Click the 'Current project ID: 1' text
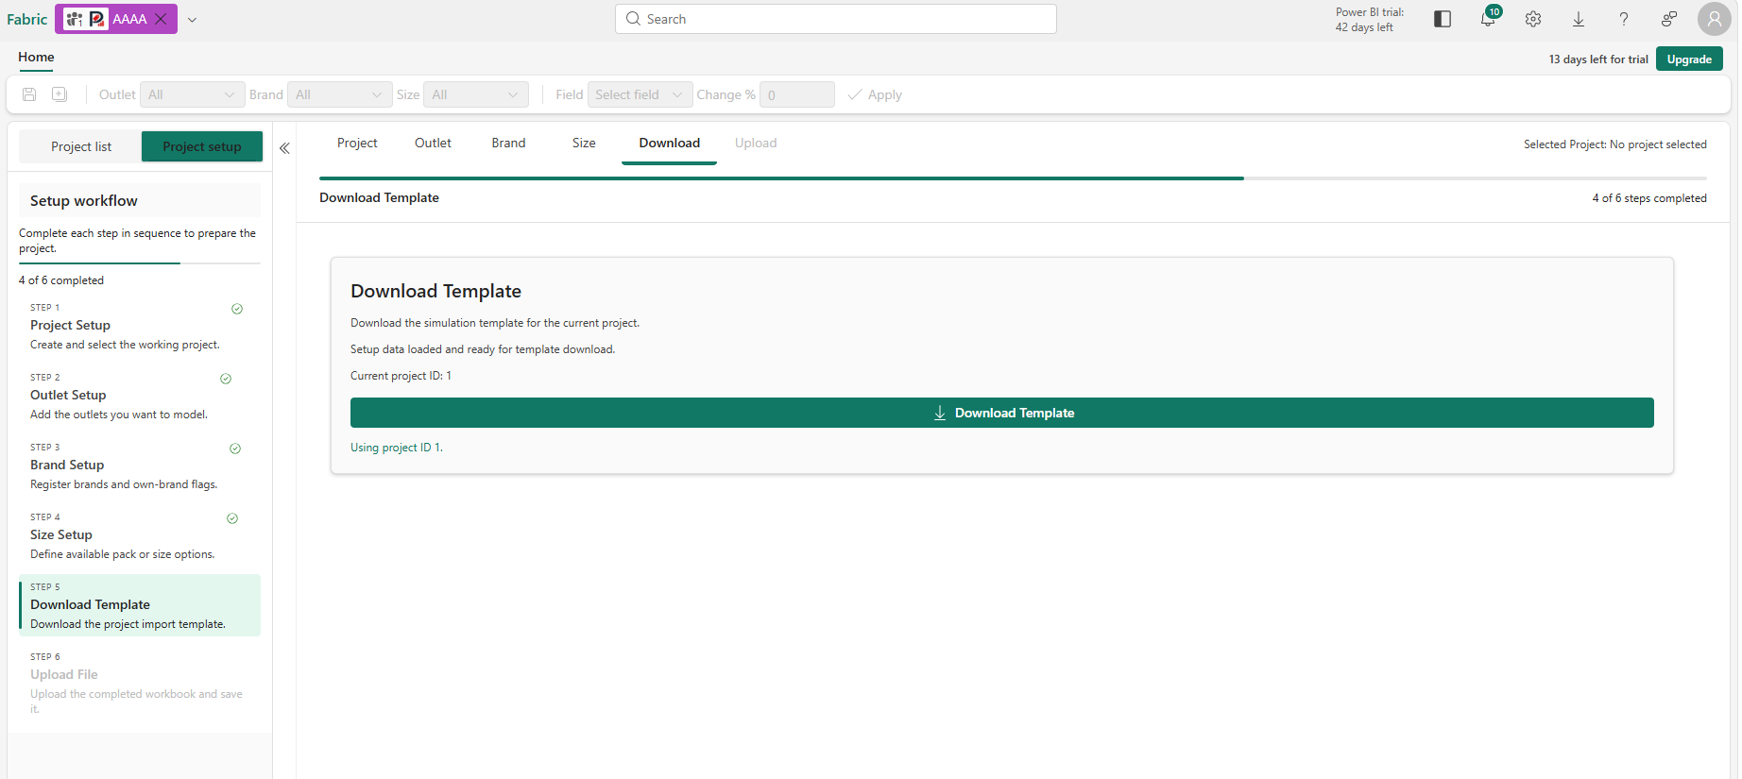Viewport: 1742px width, 779px height. click(401, 376)
